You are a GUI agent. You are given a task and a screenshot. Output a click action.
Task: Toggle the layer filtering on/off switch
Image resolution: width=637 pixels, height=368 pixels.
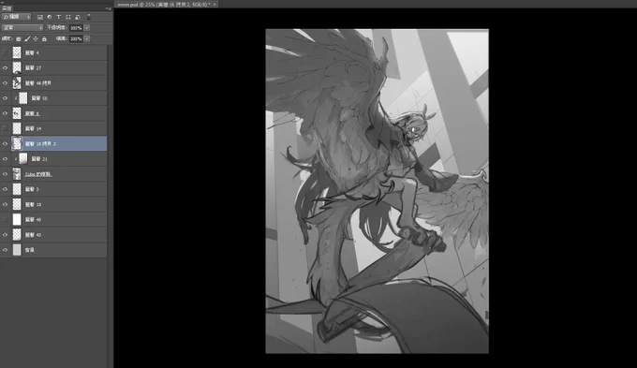89,17
